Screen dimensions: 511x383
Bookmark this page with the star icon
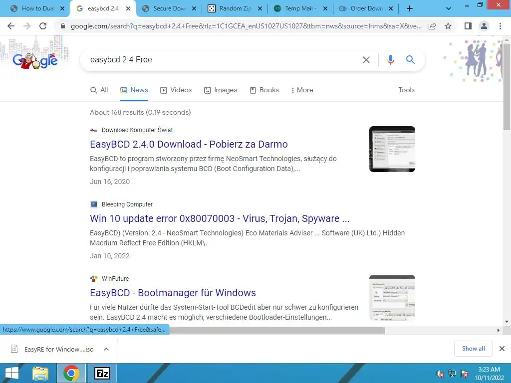(448, 26)
